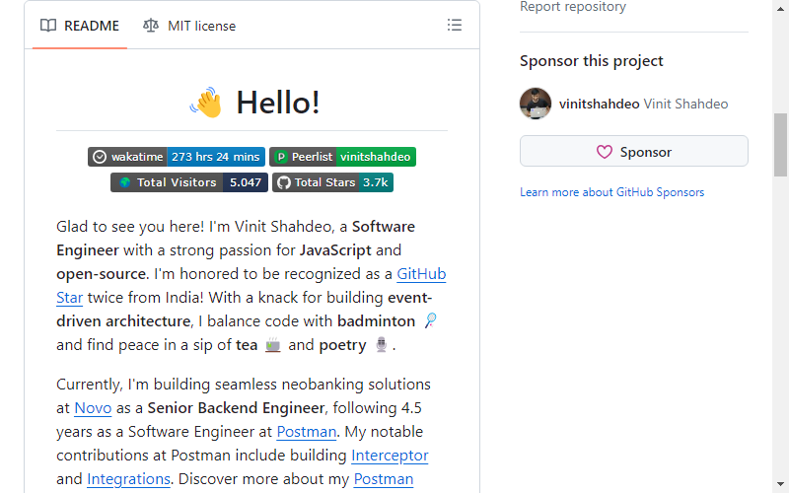Open the README outline list icon
Image resolution: width=789 pixels, height=493 pixels.
[455, 26]
